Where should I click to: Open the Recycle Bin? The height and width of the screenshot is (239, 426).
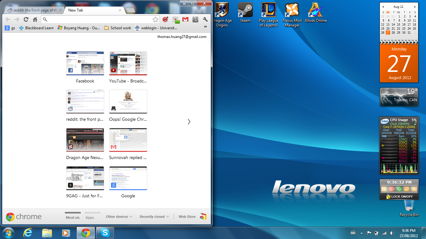tap(409, 209)
